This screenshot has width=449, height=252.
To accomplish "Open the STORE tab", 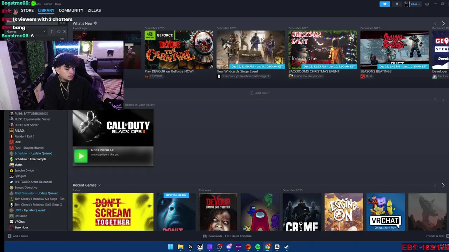I will coord(27,10).
